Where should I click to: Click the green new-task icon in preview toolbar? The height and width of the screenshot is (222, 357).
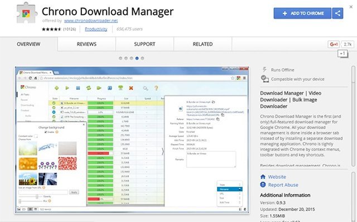click(x=57, y=88)
